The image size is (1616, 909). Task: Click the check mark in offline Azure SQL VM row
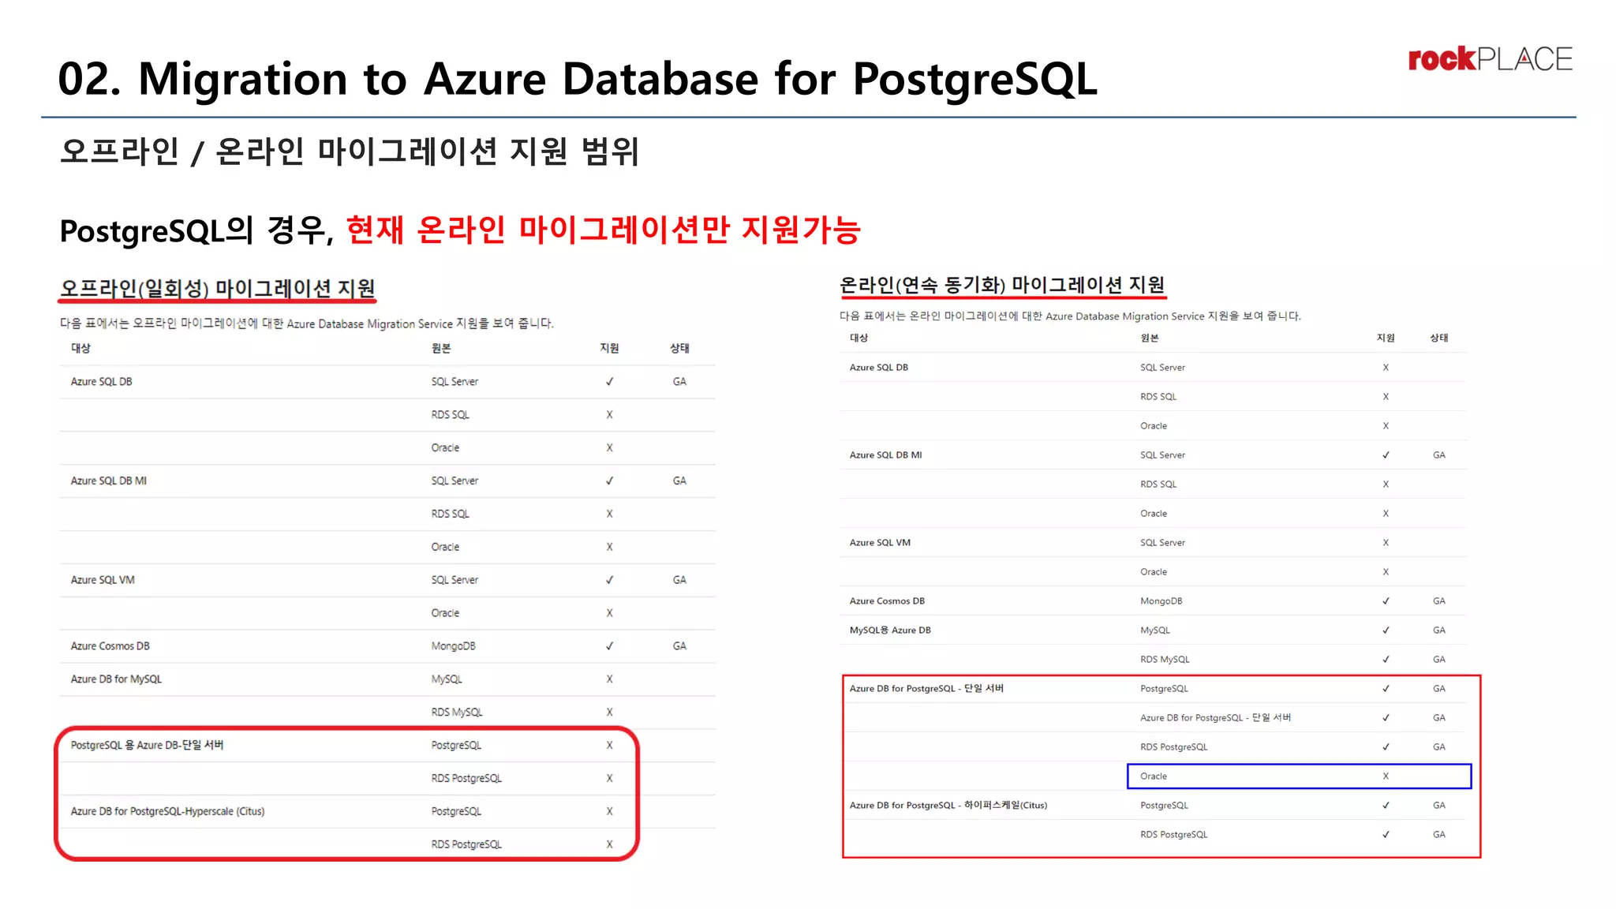tap(609, 580)
